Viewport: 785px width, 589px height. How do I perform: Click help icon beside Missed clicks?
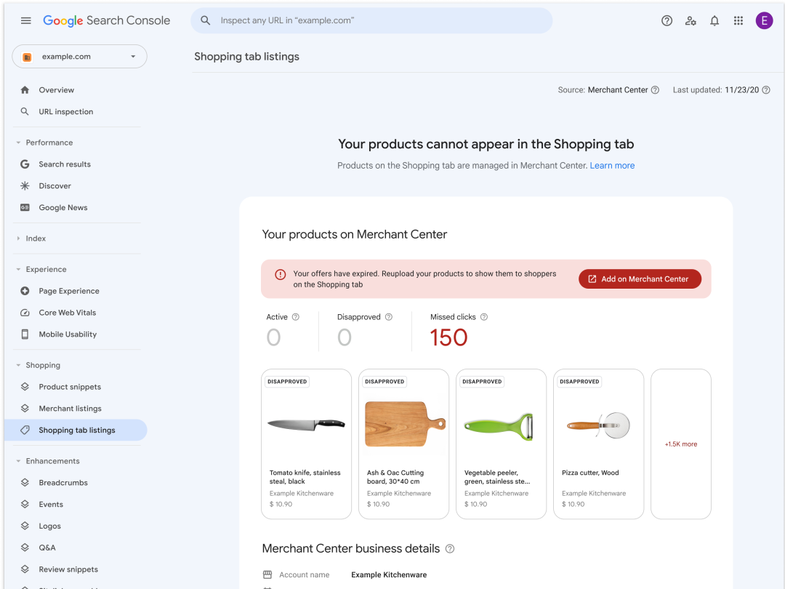[483, 317]
